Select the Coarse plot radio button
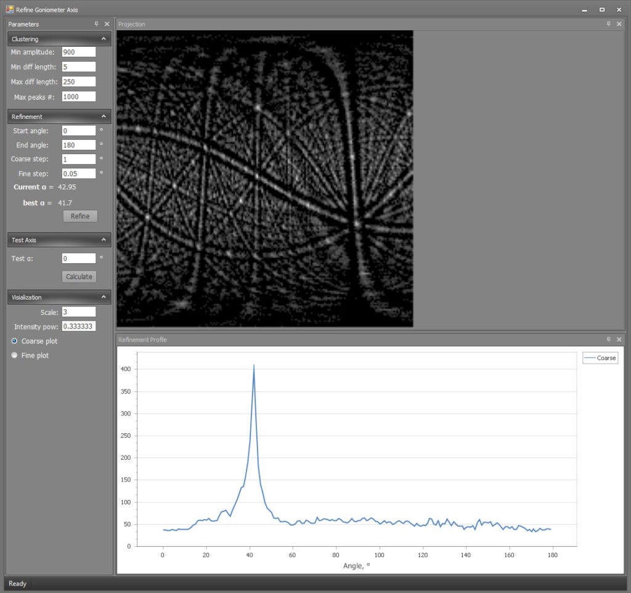 click(15, 341)
